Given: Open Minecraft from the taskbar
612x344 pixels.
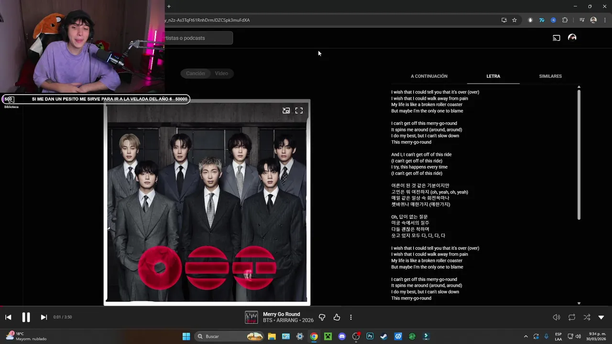Looking at the screenshot, I should click(x=328, y=336).
